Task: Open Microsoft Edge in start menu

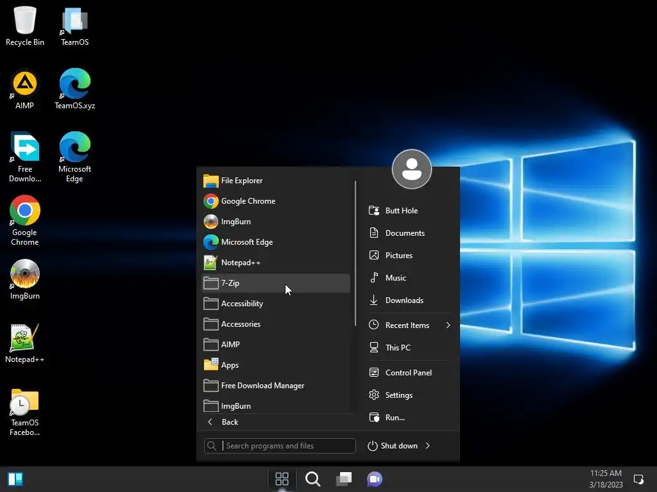Action: [x=276, y=242]
